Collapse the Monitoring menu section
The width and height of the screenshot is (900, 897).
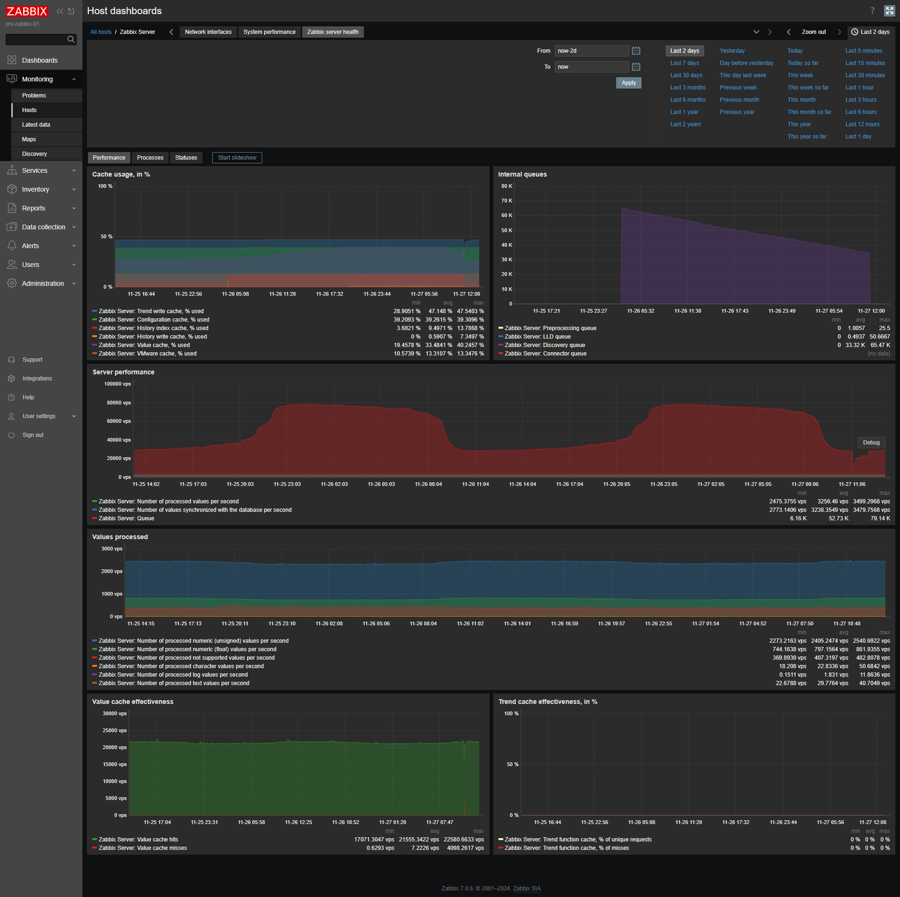pyautogui.click(x=74, y=79)
